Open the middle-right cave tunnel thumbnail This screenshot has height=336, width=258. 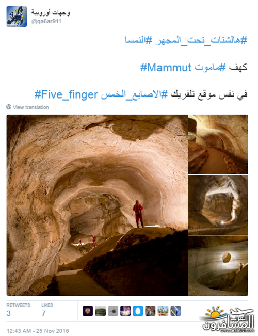click(218, 205)
